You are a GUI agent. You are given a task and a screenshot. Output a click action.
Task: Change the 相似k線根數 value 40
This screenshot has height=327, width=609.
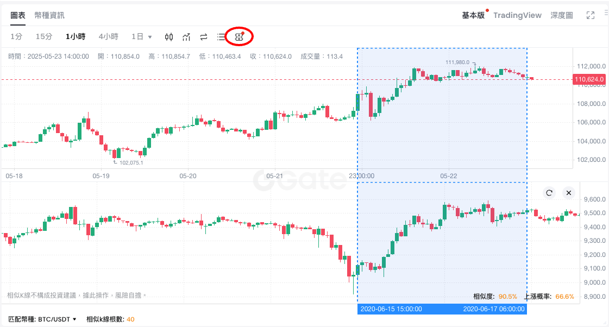click(x=130, y=319)
